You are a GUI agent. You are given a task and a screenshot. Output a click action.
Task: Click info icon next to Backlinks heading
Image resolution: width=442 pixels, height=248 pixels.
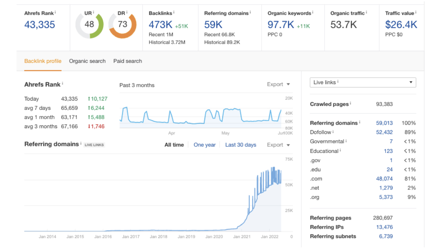point(174,12)
